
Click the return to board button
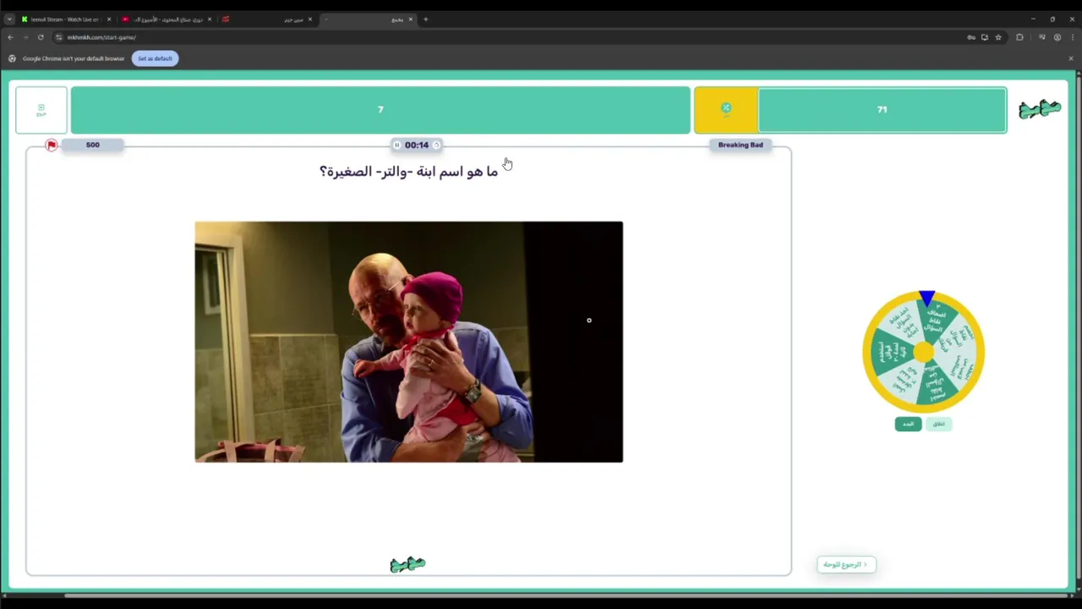[x=846, y=564]
